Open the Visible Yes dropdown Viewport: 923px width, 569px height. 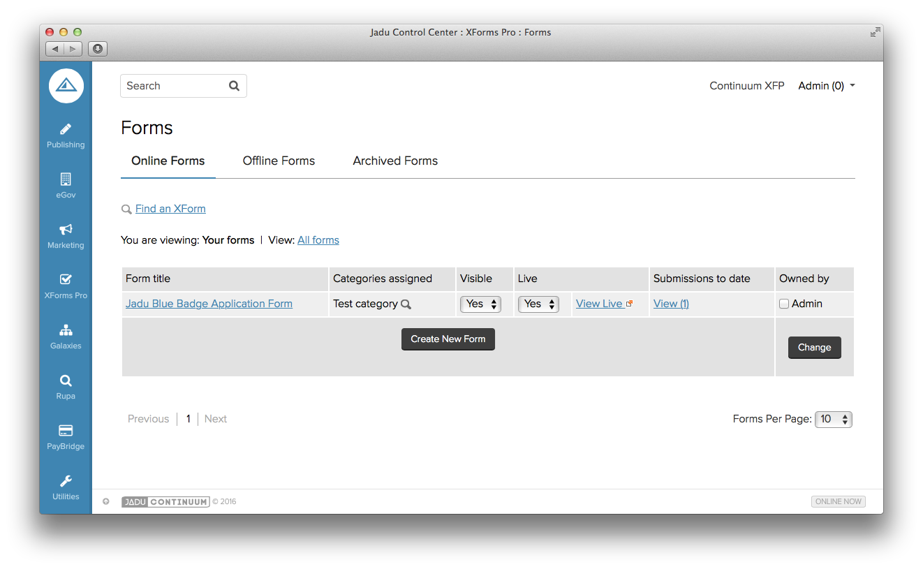480,304
